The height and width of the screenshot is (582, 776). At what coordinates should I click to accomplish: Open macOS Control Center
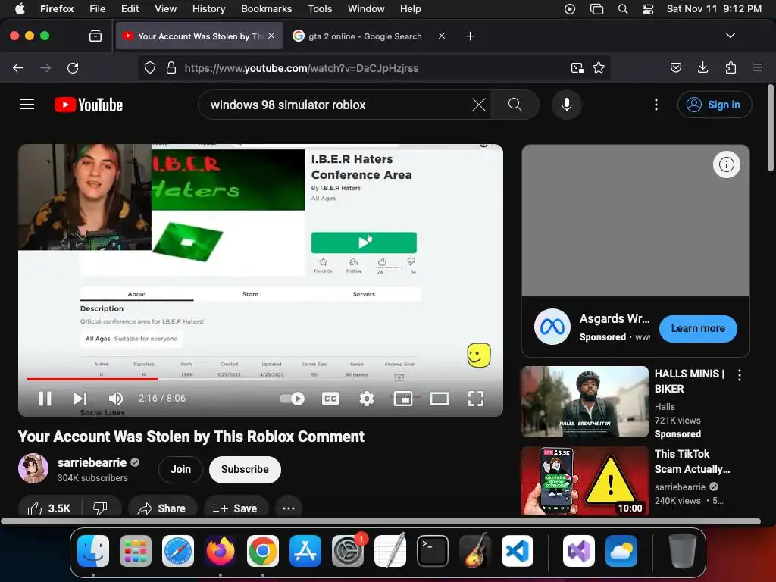coord(647,9)
